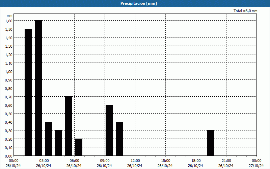Select the Total =6,0 mm label
This screenshot has height=169, width=270.
tap(245, 11)
